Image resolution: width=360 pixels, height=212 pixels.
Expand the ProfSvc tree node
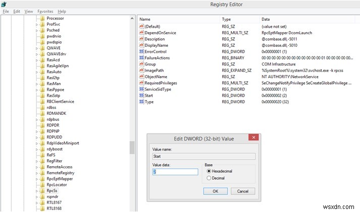pyautogui.click(x=37, y=25)
